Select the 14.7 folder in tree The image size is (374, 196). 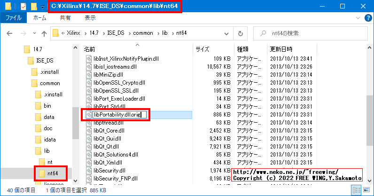(38, 49)
